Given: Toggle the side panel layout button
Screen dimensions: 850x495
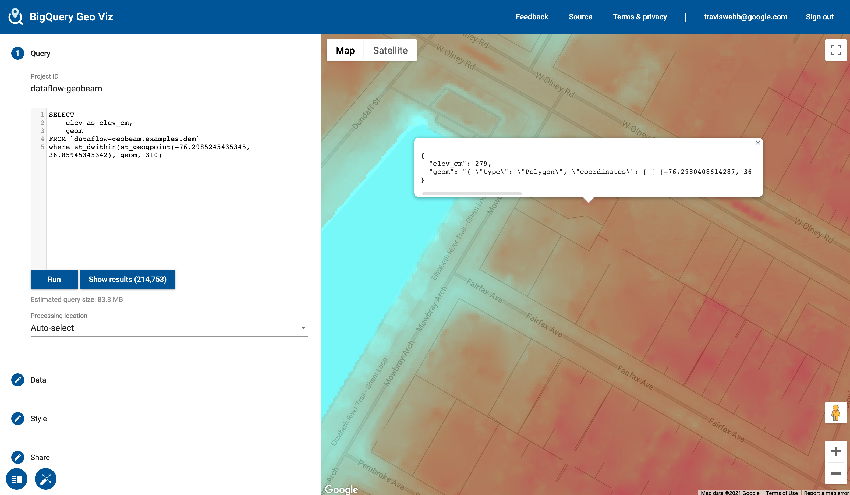Looking at the screenshot, I should pos(16,479).
